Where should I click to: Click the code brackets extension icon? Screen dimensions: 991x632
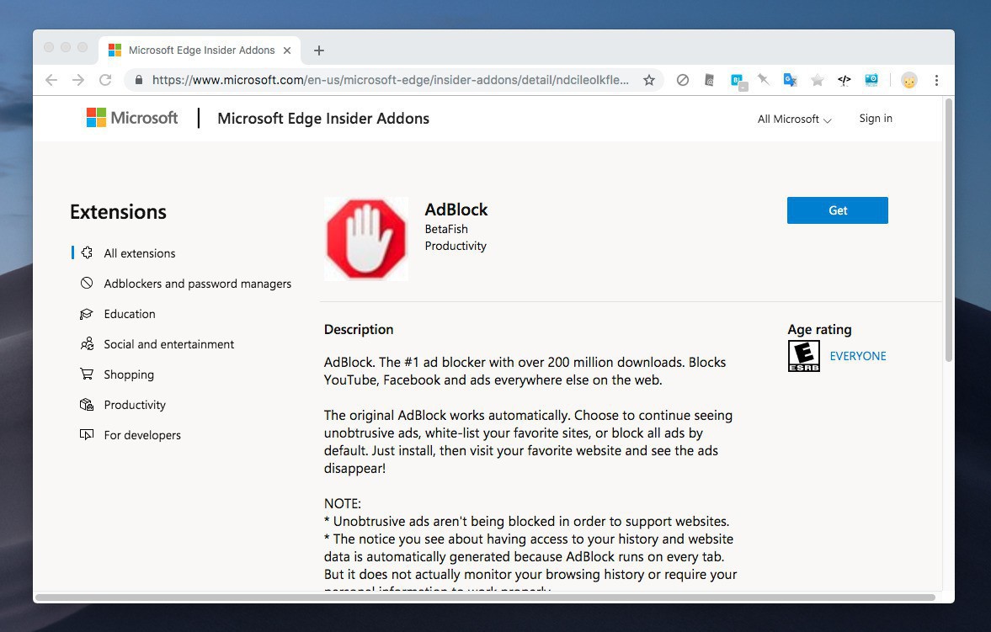(x=844, y=80)
